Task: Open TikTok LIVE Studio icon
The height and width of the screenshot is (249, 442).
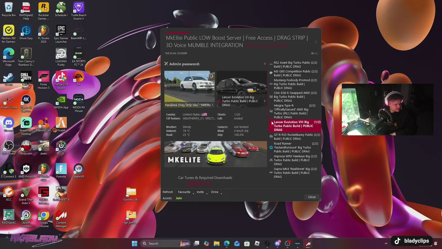Action: click(61, 80)
